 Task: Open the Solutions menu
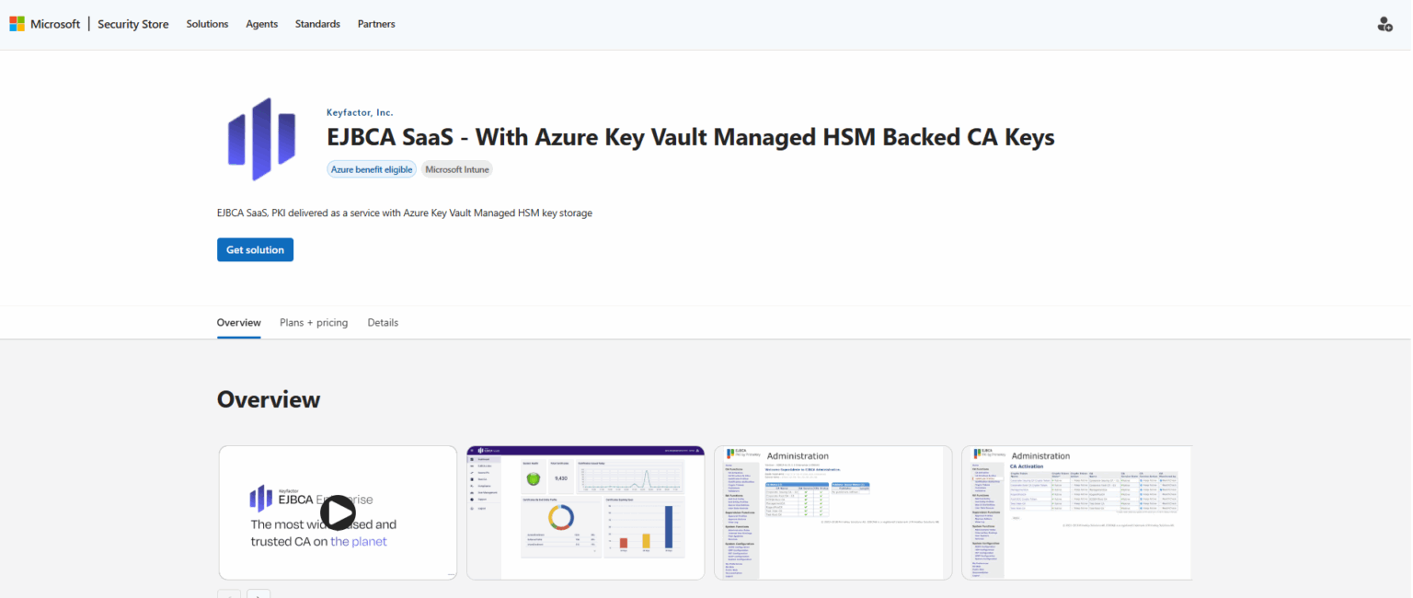(206, 24)
